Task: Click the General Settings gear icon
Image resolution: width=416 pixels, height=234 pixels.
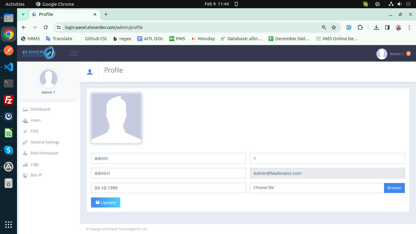Action: point(25,142)
